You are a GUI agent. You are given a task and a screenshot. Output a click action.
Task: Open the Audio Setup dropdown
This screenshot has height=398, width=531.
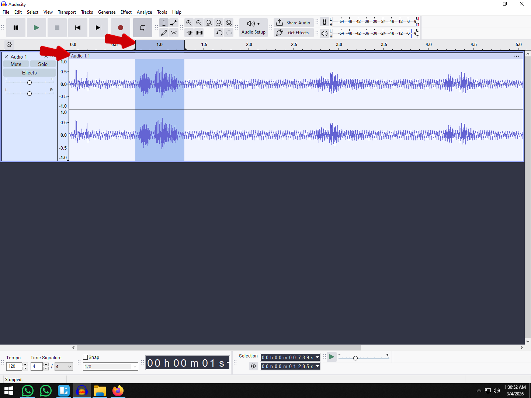click(253, 28)
